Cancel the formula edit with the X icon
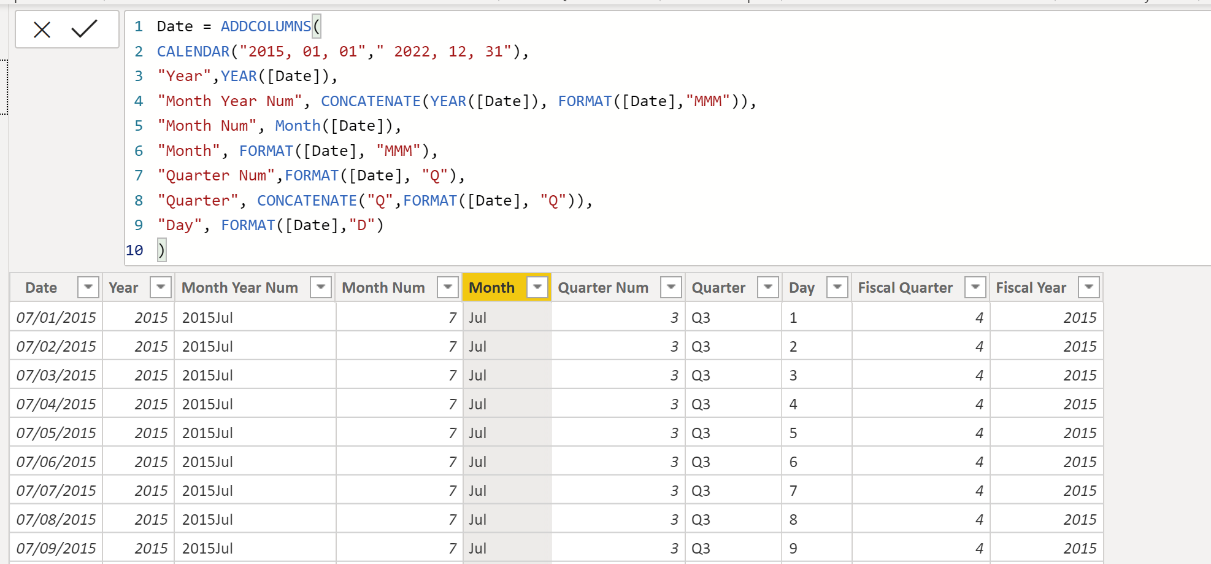 pyautogui.click(x=42, y=29)
